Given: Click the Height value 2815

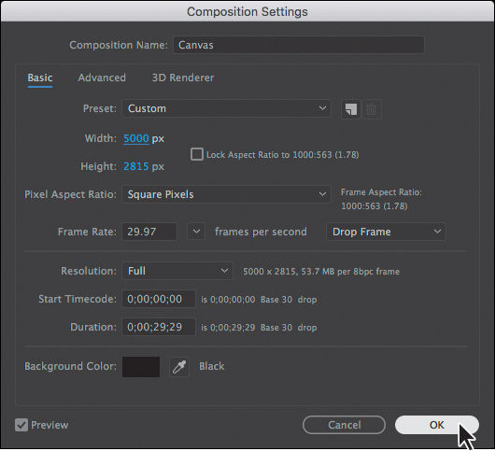Looking at the screenshot, I should pos(135,166).
